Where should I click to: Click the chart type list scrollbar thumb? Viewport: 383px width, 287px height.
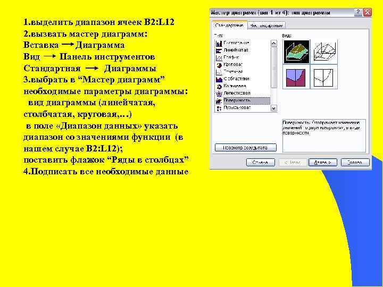click(x=274, y=67)
